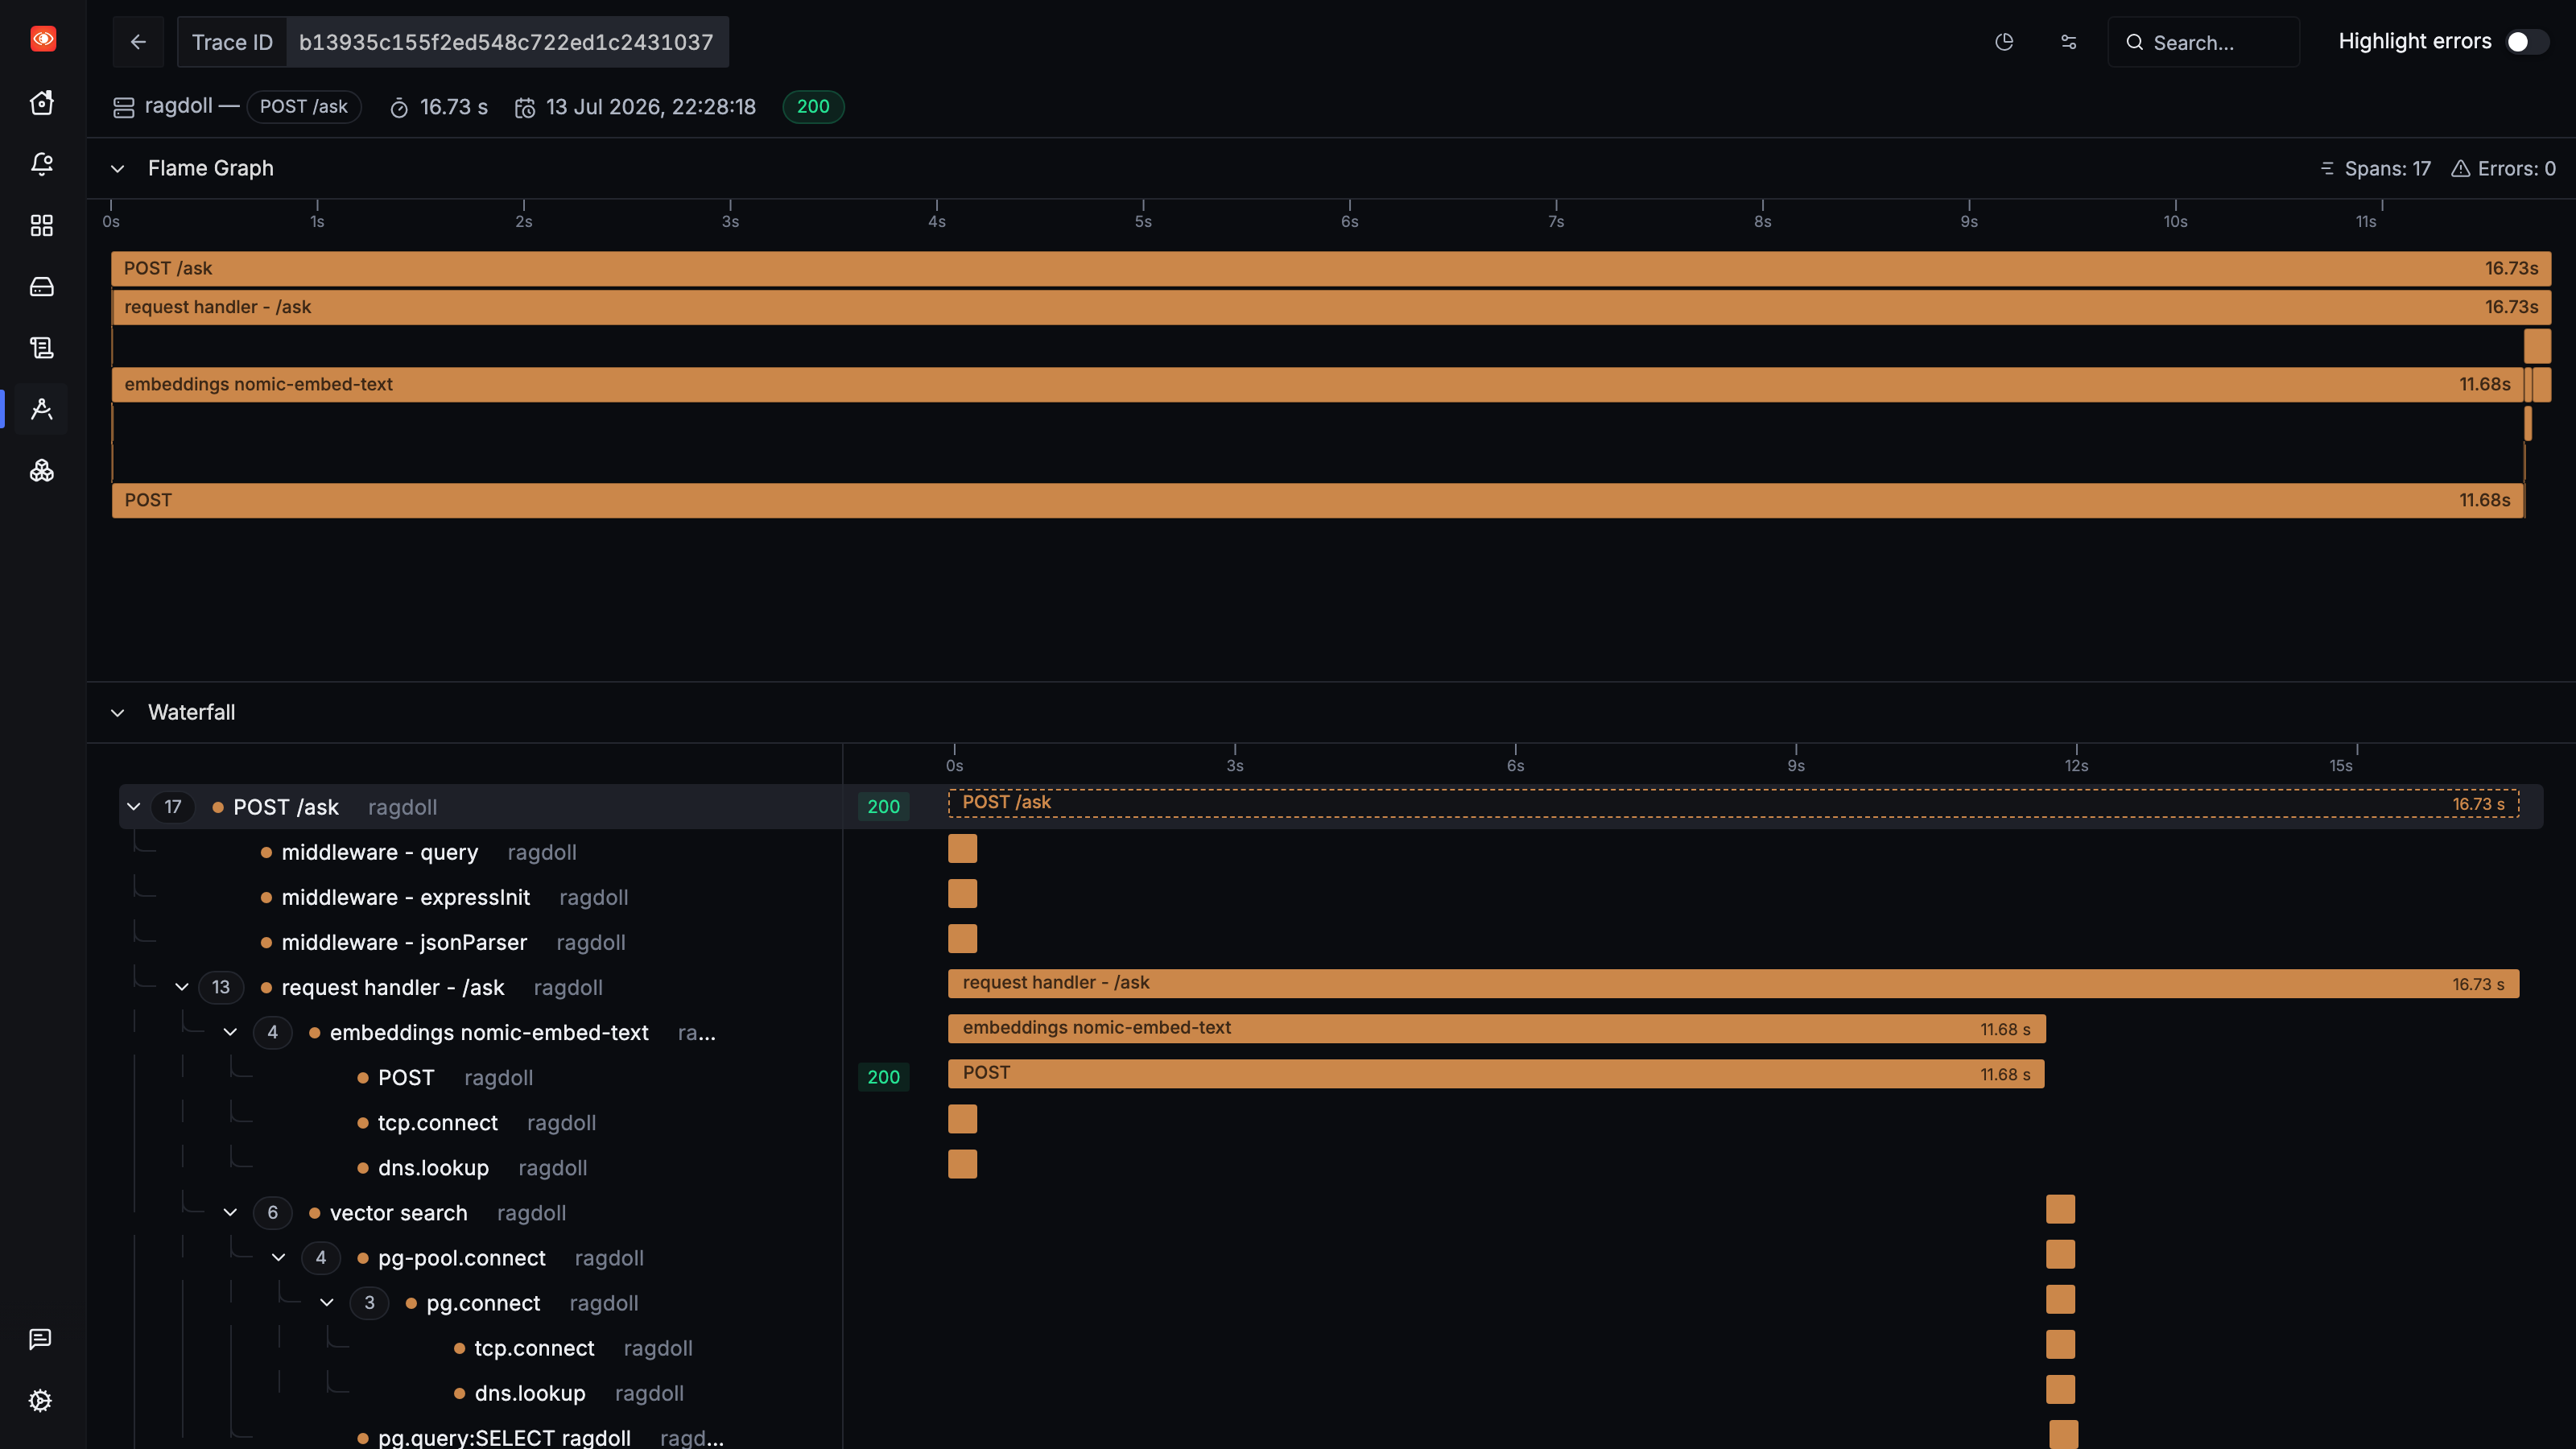Viewport: 2576px width, 1449px height.
Task: Select dns.lookup span under pg.connect
Action: point(530,1393)
